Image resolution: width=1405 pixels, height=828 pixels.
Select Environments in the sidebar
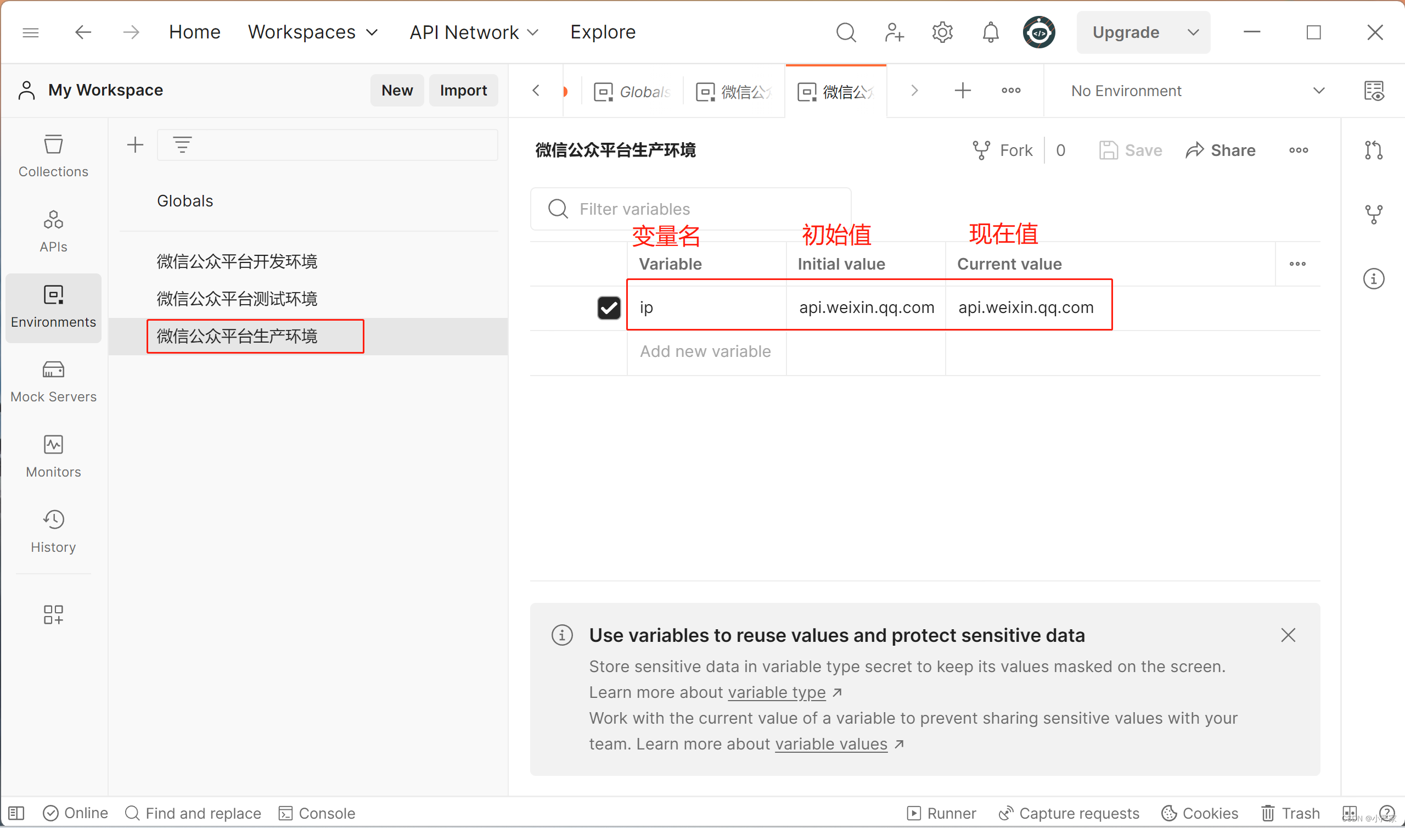tap(54, 307)
